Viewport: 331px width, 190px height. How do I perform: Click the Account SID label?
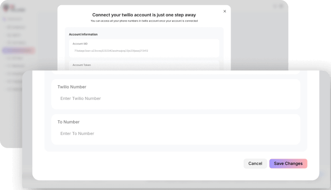(80, 44)
